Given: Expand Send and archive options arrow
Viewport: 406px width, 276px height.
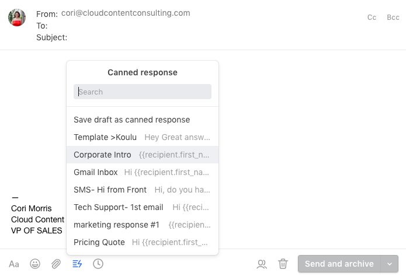Looking at the screenshot, I should pyautogui.click(x=390, y=264).
